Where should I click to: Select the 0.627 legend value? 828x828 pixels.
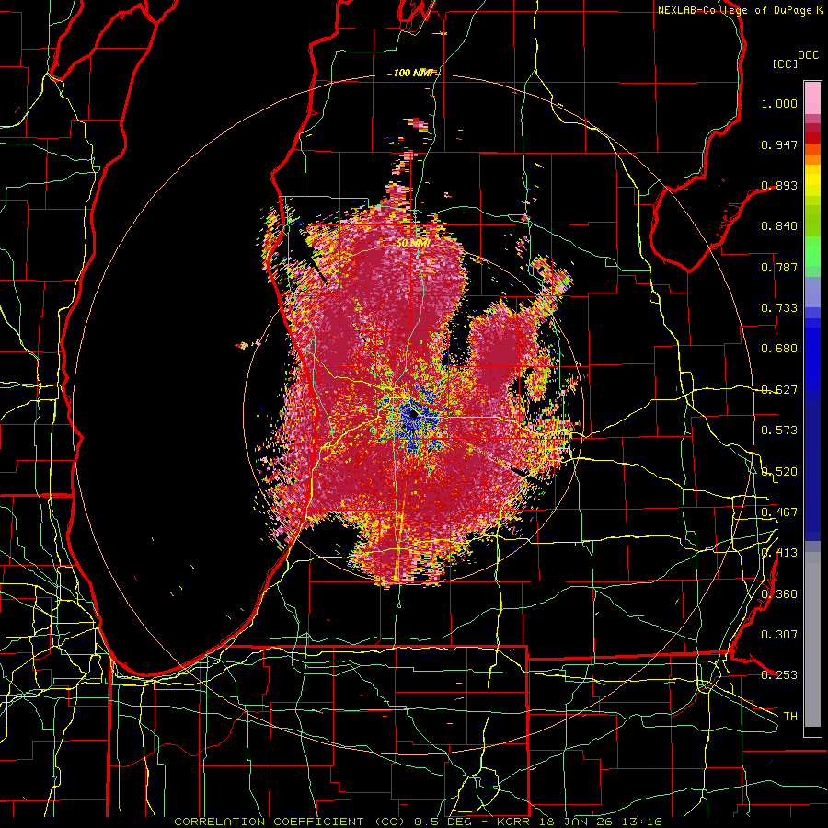tap(779, 390)
